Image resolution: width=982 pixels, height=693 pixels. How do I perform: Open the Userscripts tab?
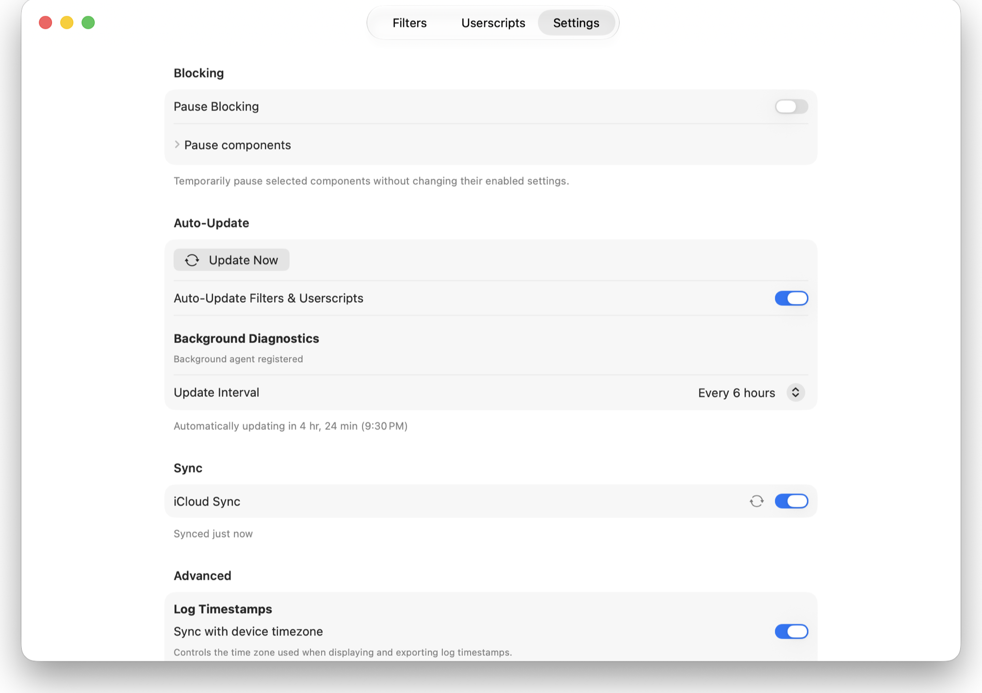tap(493, 23)
